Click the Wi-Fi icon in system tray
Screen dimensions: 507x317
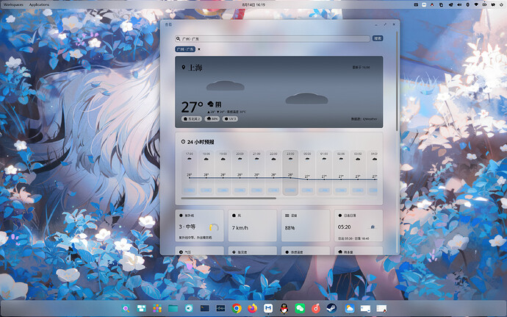pyautogui.click(x=476, y=4)
